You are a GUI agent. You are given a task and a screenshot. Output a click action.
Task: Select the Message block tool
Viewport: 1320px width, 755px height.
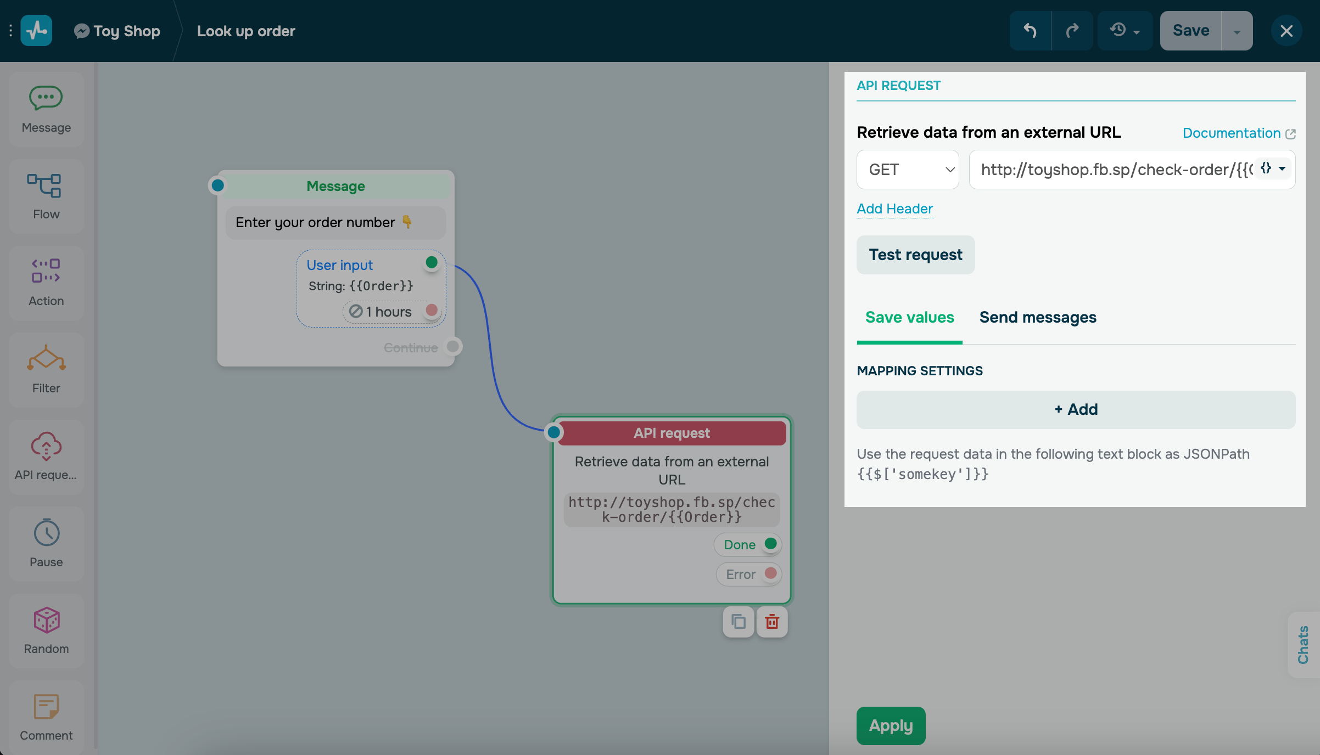(x=46, y=108)
